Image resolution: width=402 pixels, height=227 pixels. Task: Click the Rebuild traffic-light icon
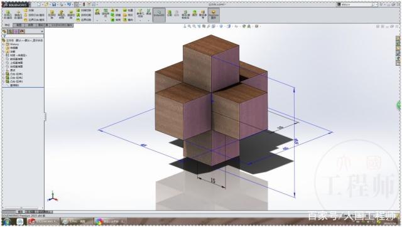click(x=84, y=4)
